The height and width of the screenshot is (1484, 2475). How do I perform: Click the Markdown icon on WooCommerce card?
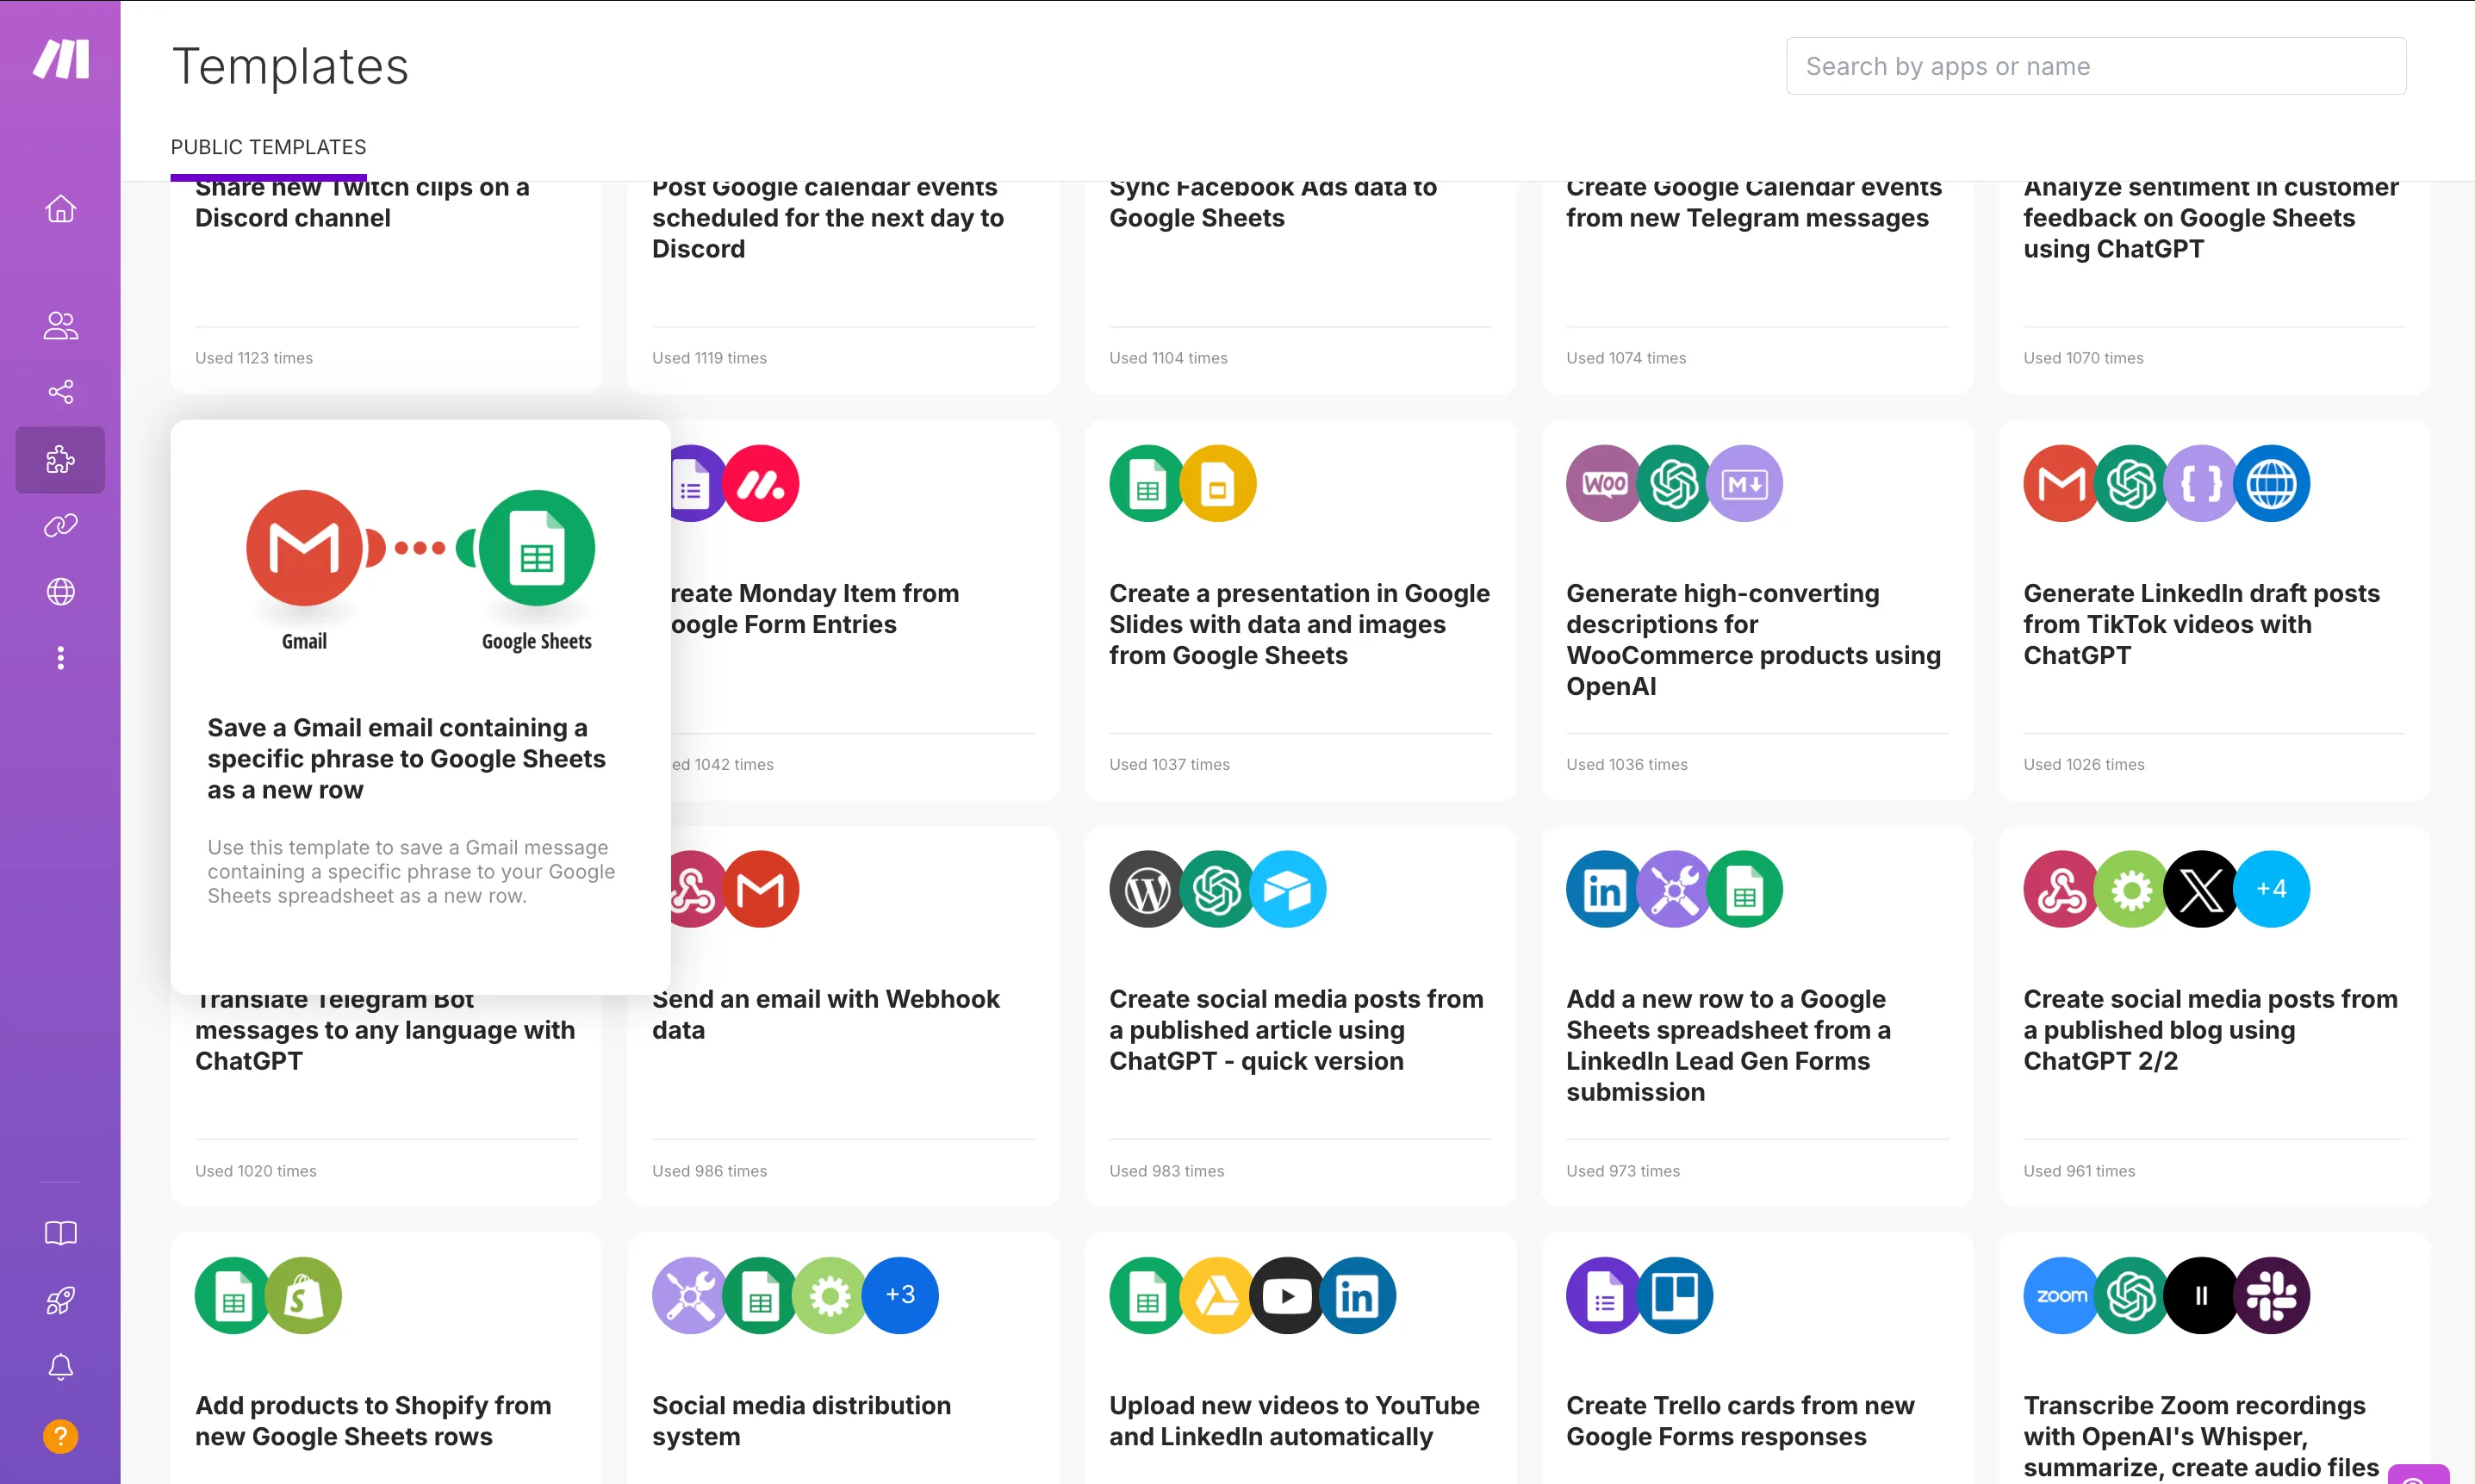1745,483
